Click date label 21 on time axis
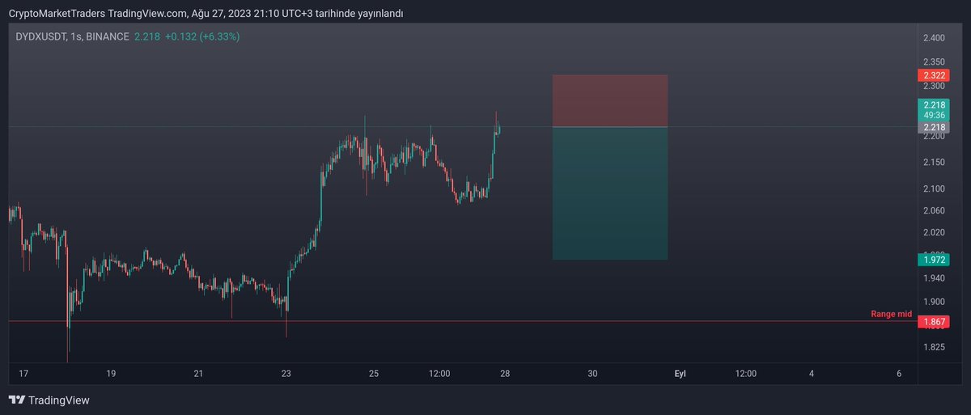 tap(198, 374)
